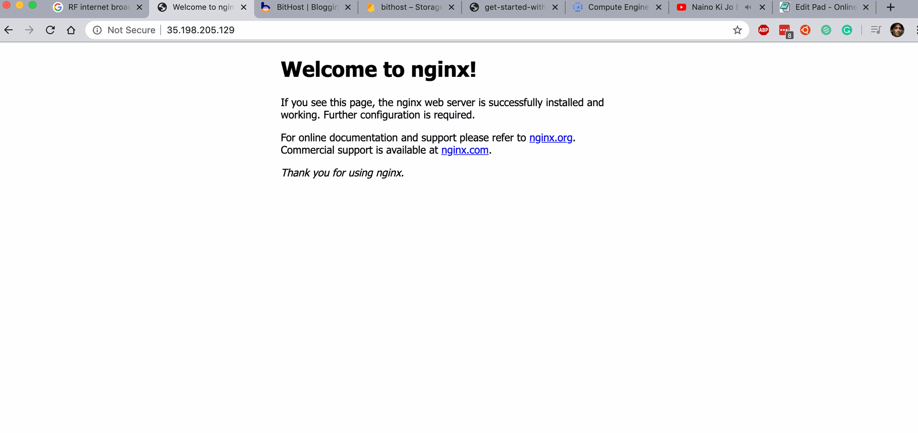This screenshot has width=918, height=433.
Task: Open the browser home page
Action: (x=71, y=30)
